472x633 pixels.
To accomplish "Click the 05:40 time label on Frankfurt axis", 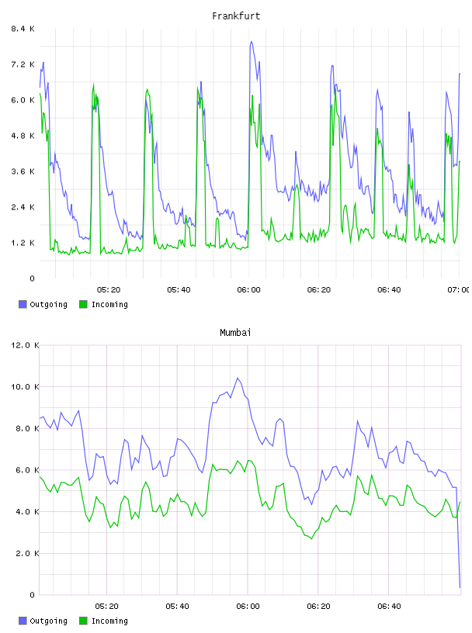I will point(179,290).
